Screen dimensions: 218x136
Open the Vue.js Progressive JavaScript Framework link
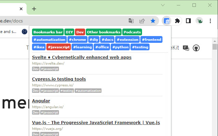[x=96, y=122]
